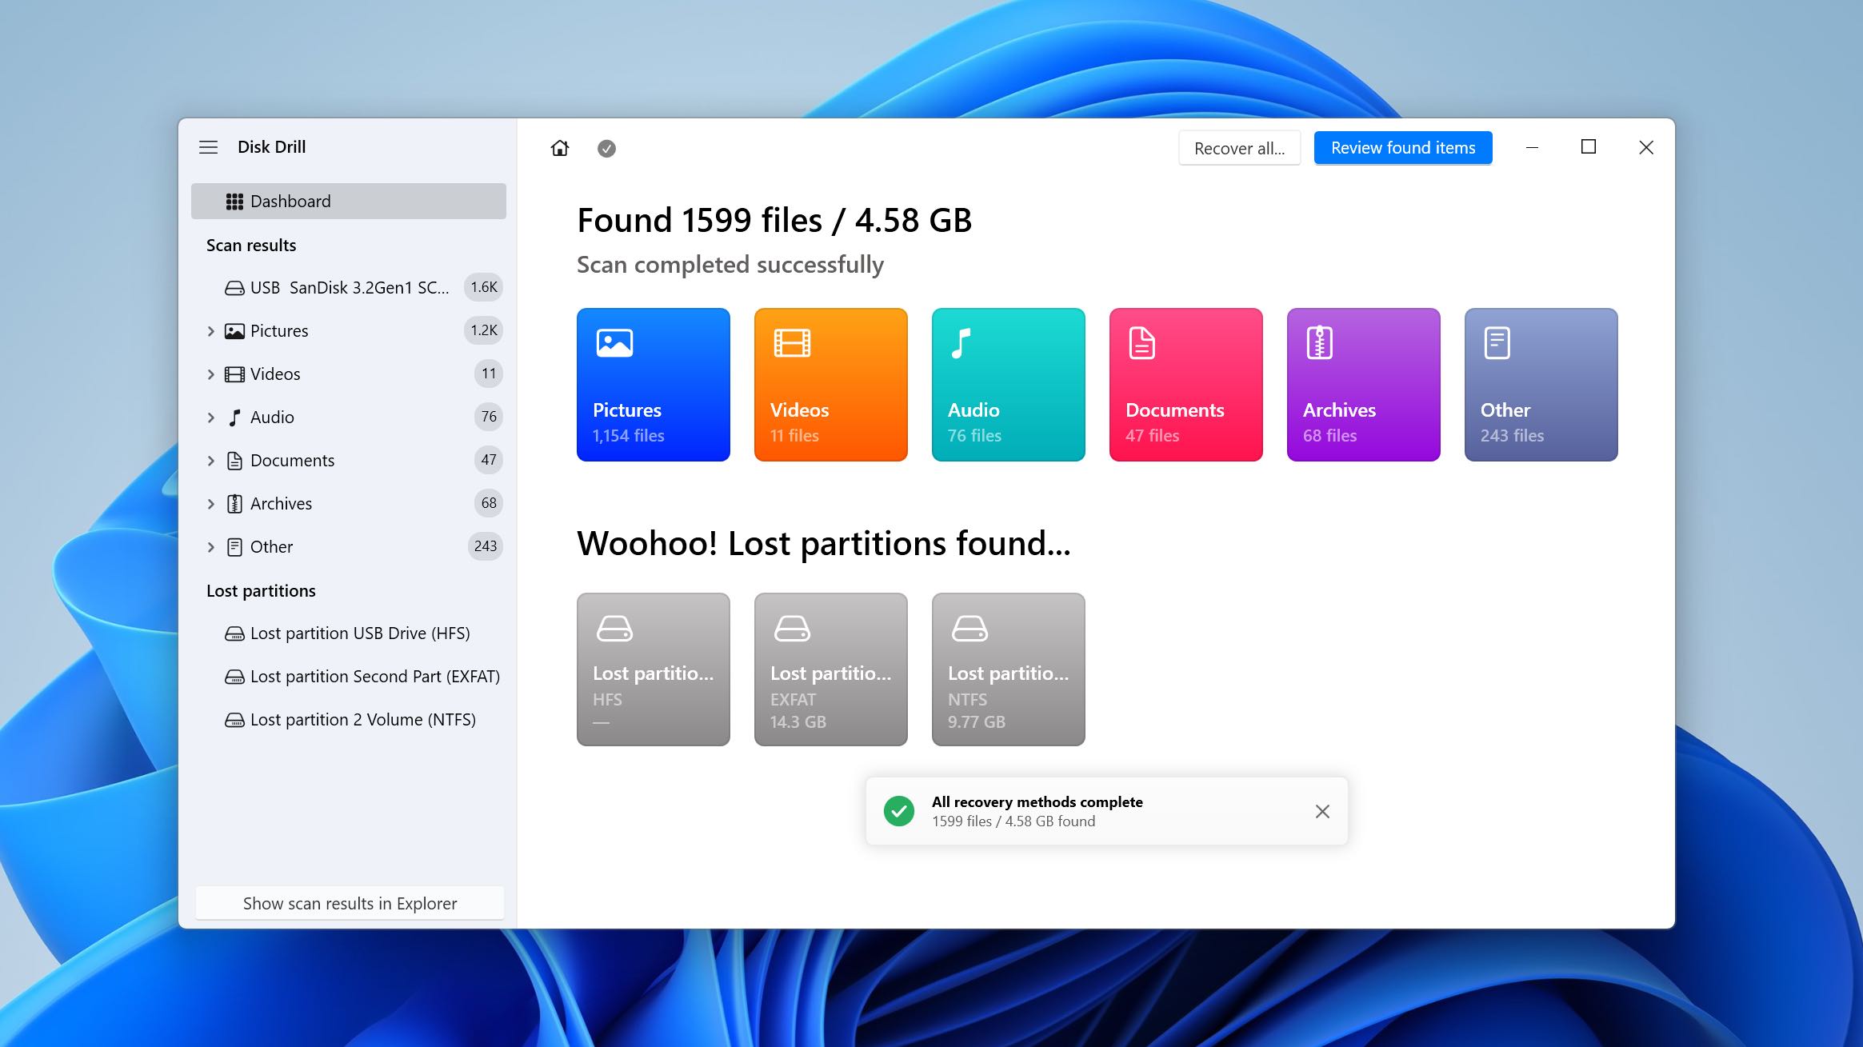1863x1047 pixels.
Task: Click the home icon in toolbar
Action: pyautogui.click(x=560, y=148)
